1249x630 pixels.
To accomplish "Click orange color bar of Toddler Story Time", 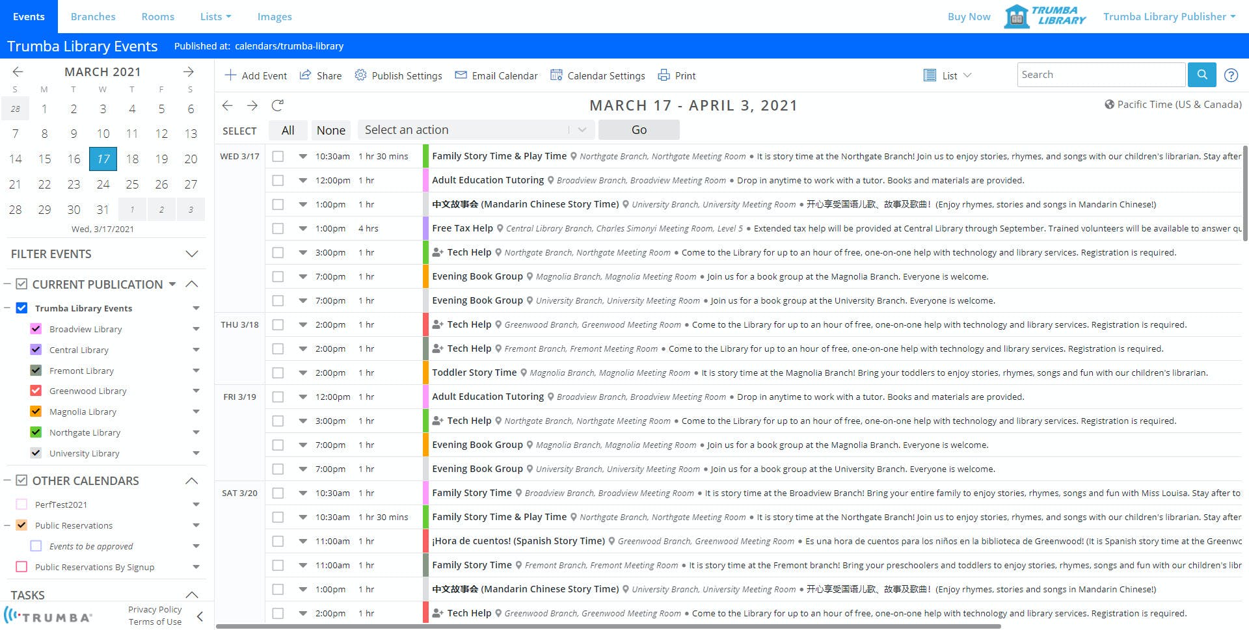I will [425, 373].
